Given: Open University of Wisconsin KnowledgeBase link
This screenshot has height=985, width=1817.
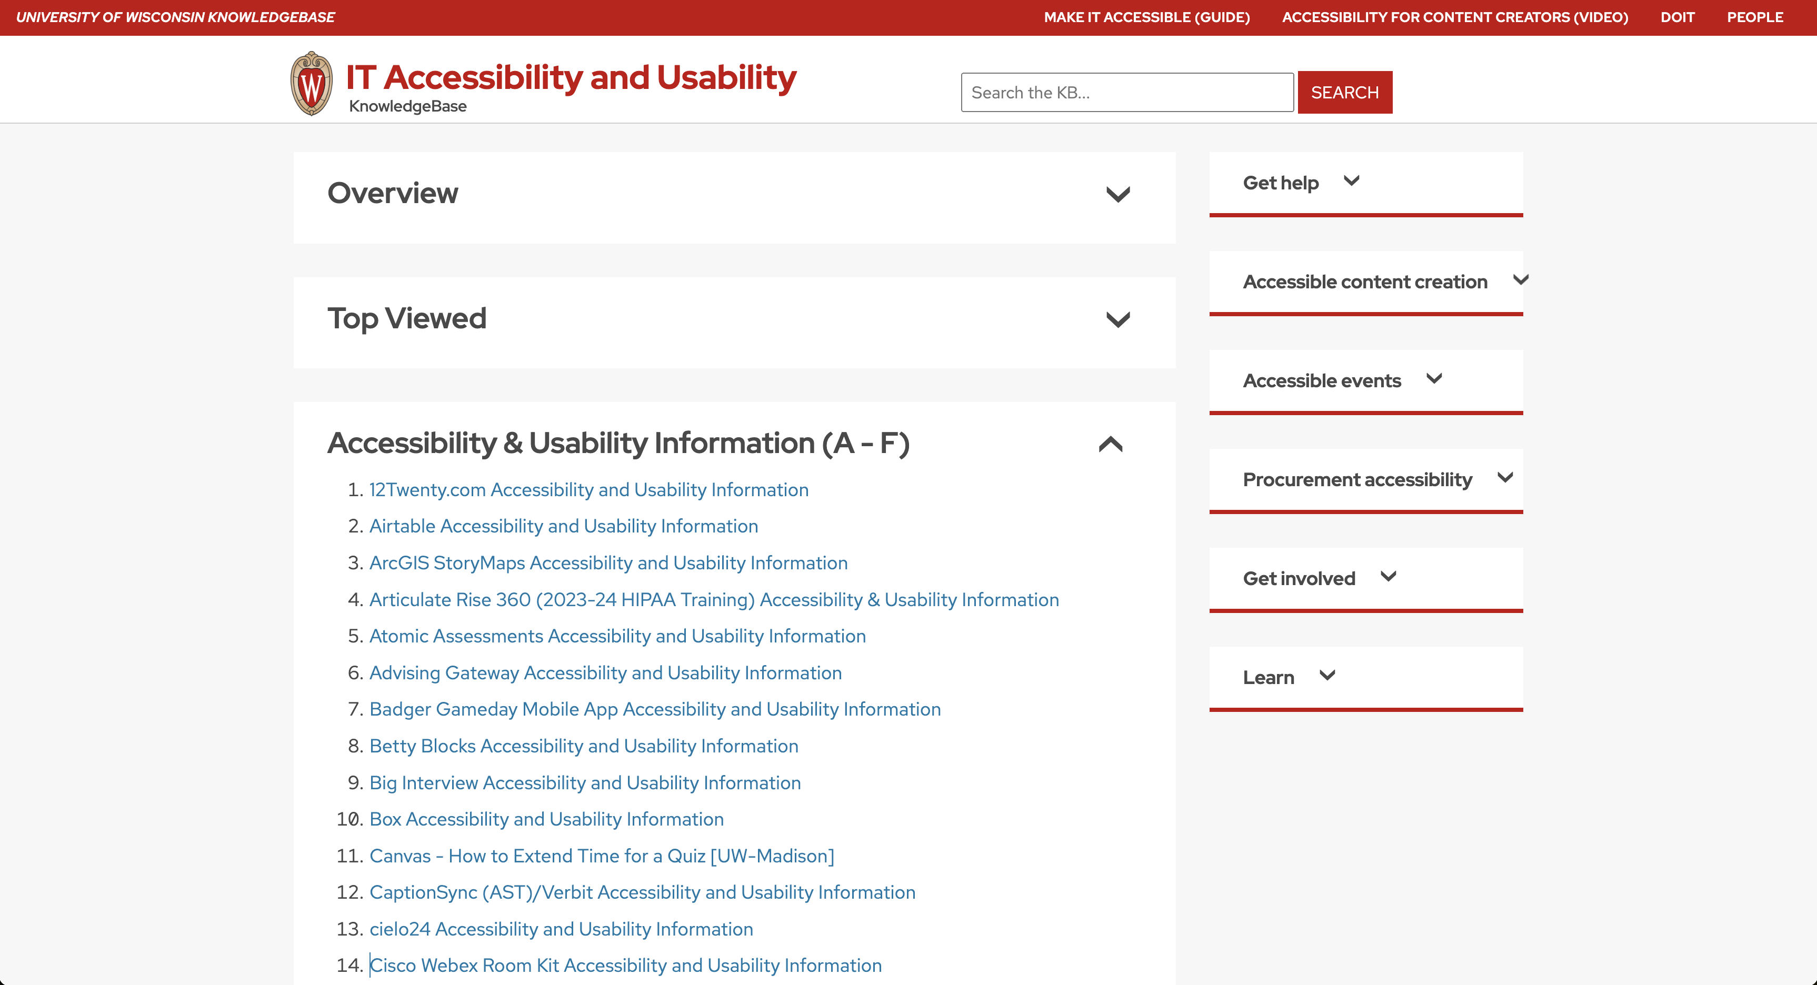Looking at the screenshot, I should (176, 18).
